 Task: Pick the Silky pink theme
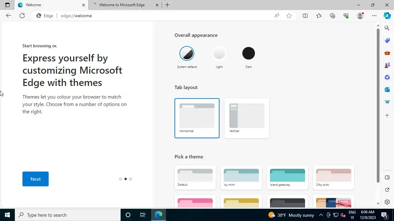pos(334,177)
